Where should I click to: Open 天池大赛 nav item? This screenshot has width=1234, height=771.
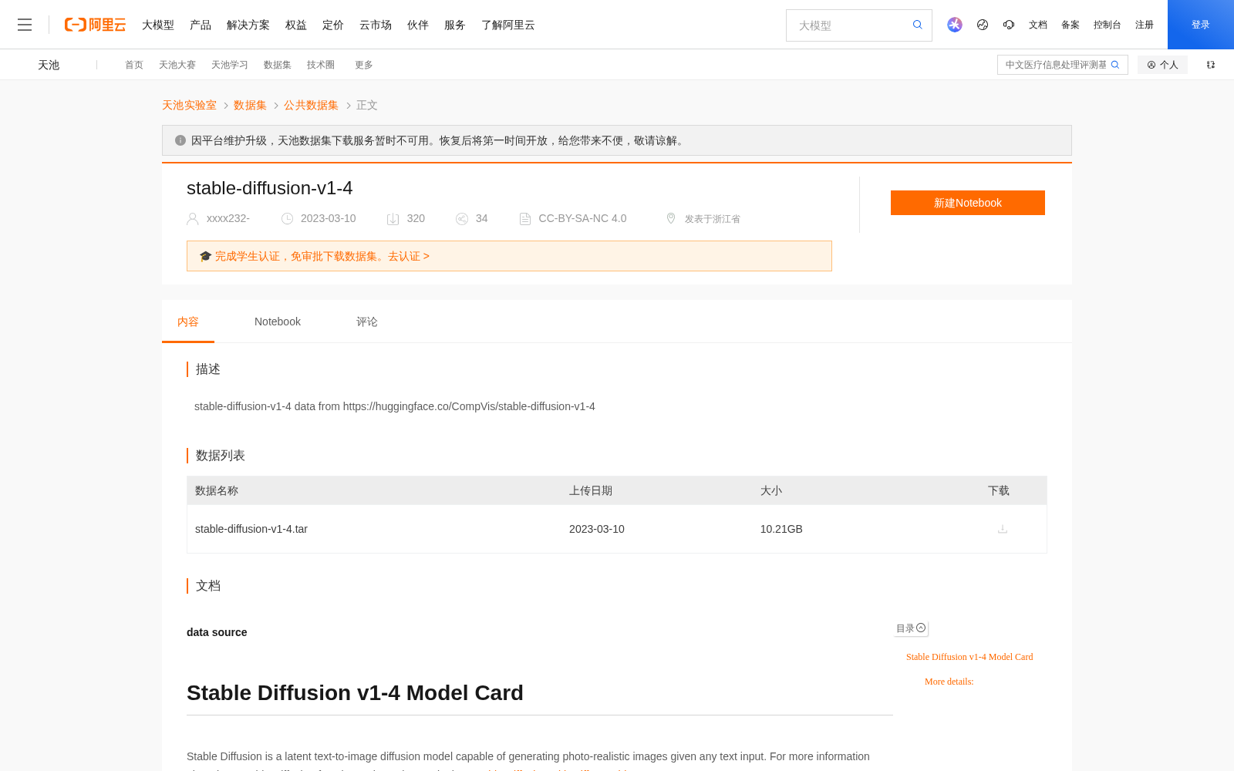(177, 65)
